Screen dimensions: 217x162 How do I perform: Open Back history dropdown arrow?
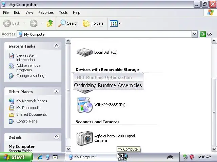[24, 23]
